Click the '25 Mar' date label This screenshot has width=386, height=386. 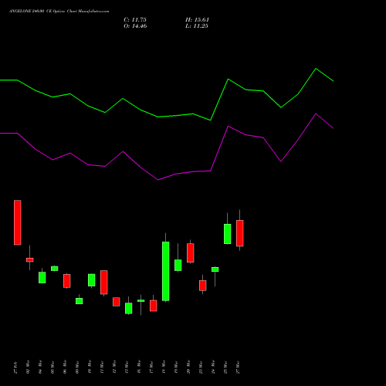tap(225, 367)
